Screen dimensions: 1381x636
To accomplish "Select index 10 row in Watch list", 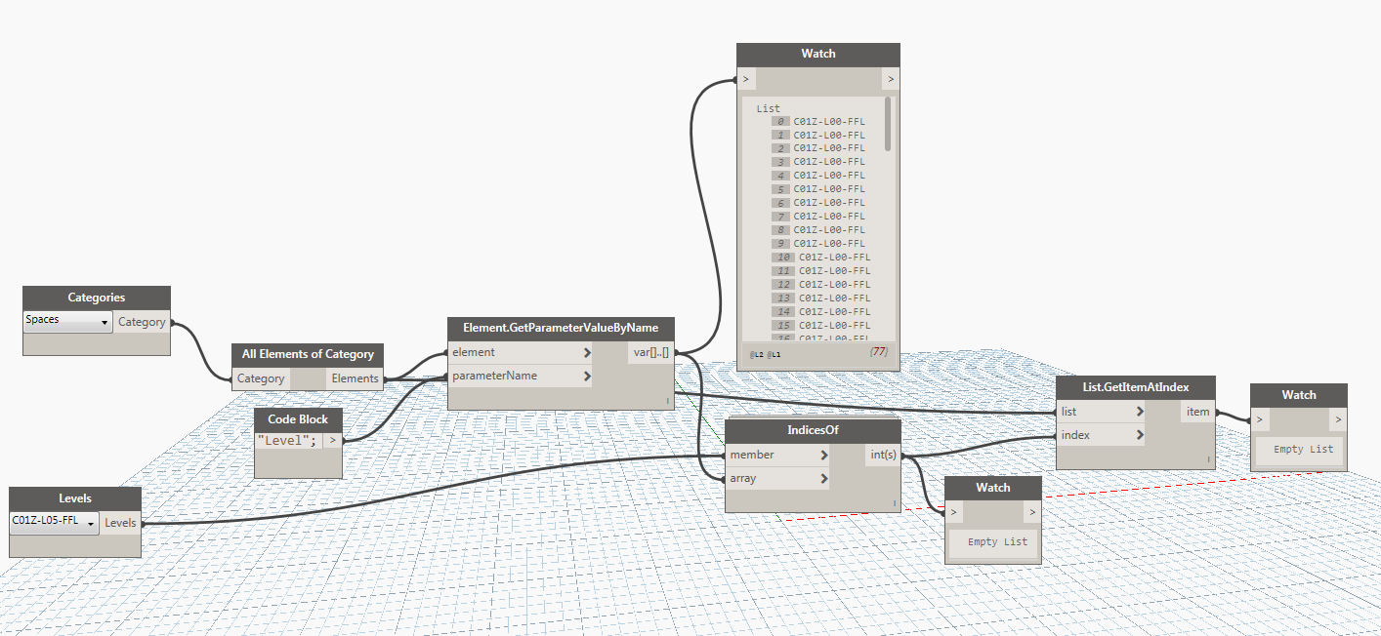I will [820, 258].
